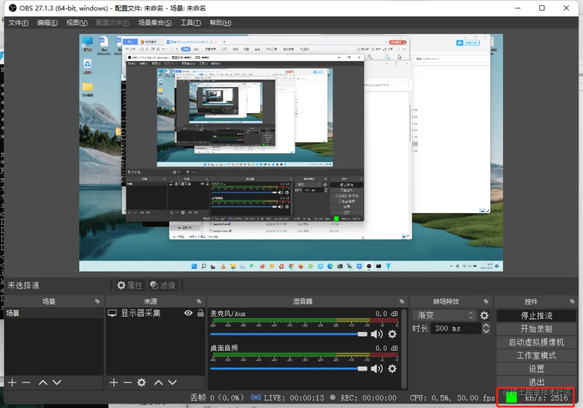Screen dimensions: 583x408
Task: Open transition settings gear next to 渐变
Action: pyautogui.click(x=484, y=315)
